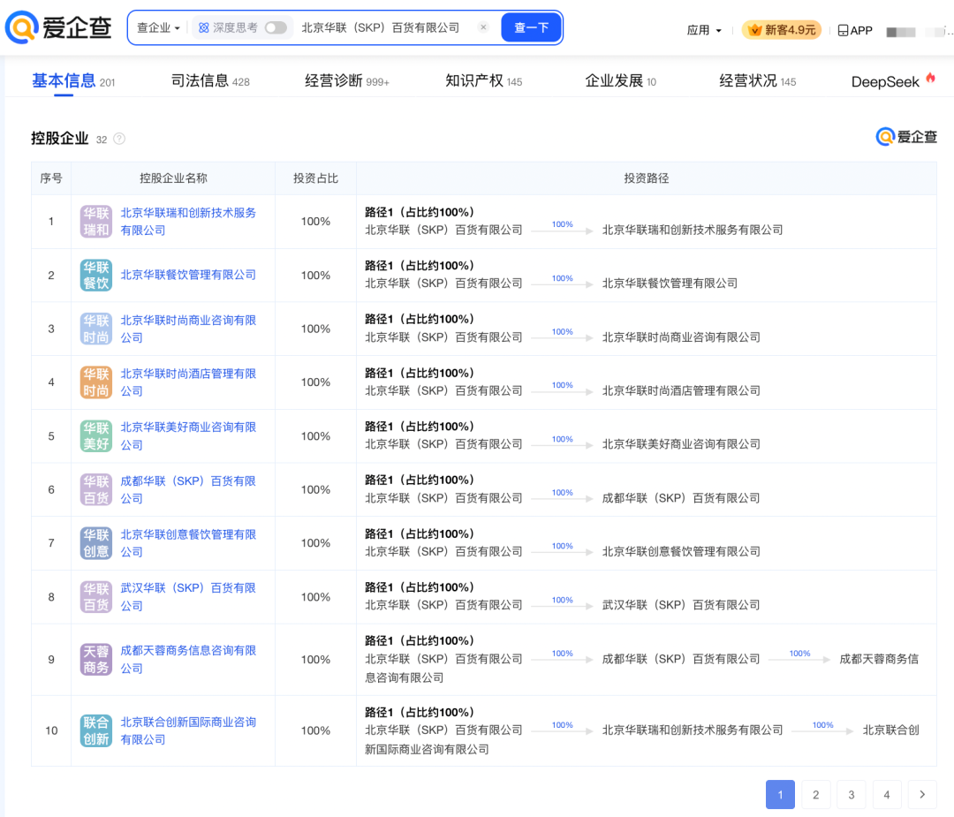Click the 天蓉商务 teal logo in row 9

click(95, 658)
